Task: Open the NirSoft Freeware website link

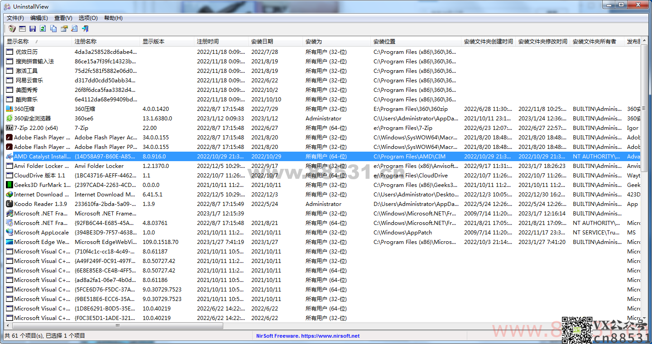Action: tap(308, 336)
